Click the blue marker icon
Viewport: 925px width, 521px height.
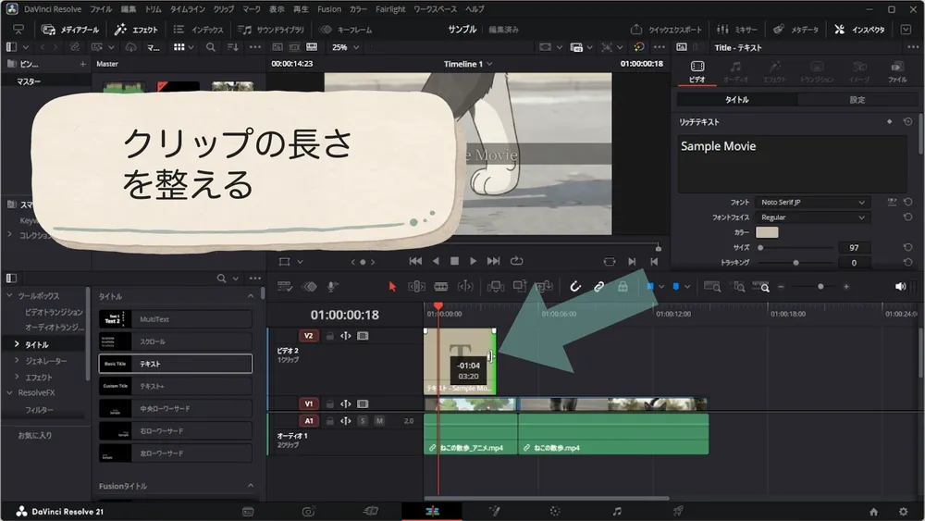[x=676, y=287]
